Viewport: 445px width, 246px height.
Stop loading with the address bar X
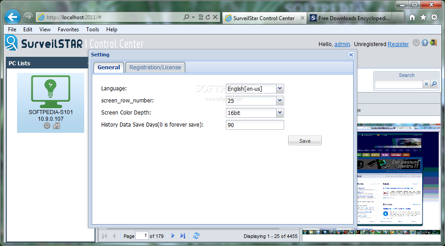(x=215, y=17)
